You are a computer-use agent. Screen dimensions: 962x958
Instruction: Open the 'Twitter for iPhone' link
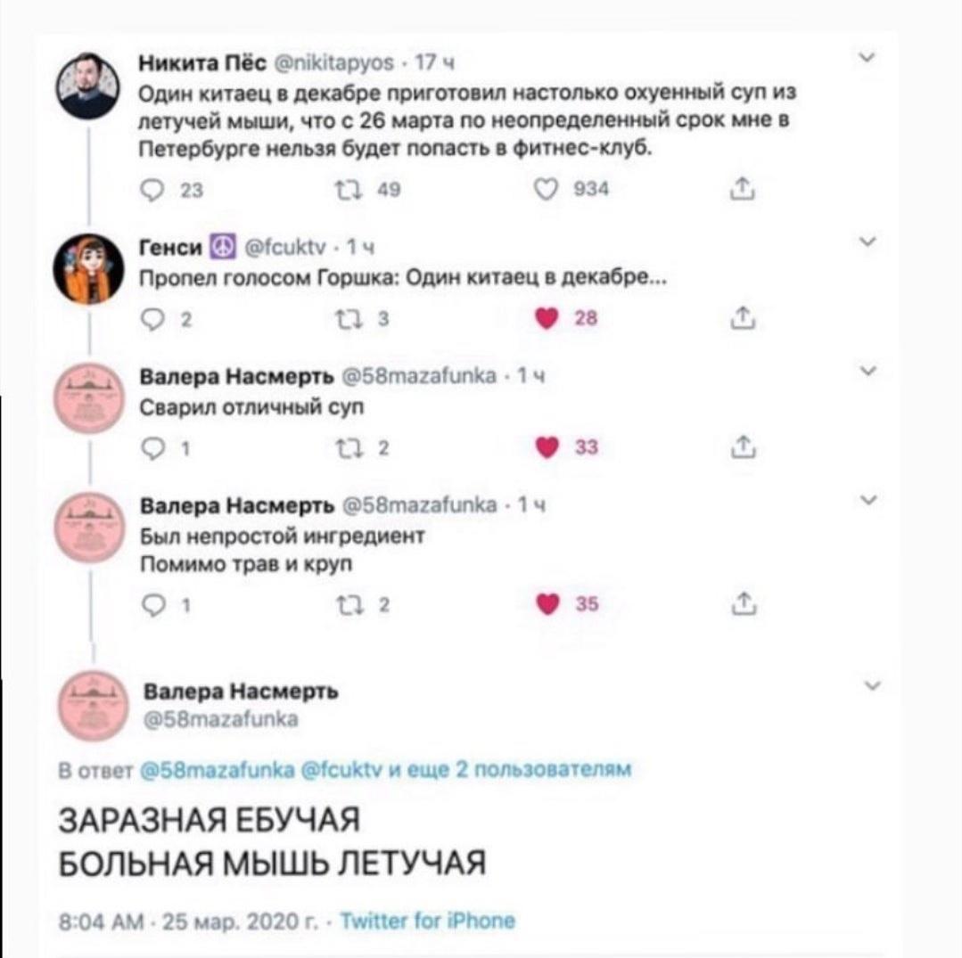coord(428,920)
